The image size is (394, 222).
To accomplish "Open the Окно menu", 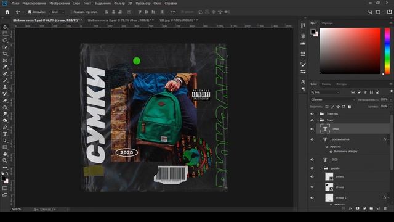I will pos(158,4).
